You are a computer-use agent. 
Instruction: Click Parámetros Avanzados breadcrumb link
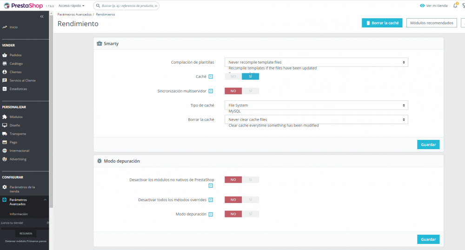[x=74, y=14]
